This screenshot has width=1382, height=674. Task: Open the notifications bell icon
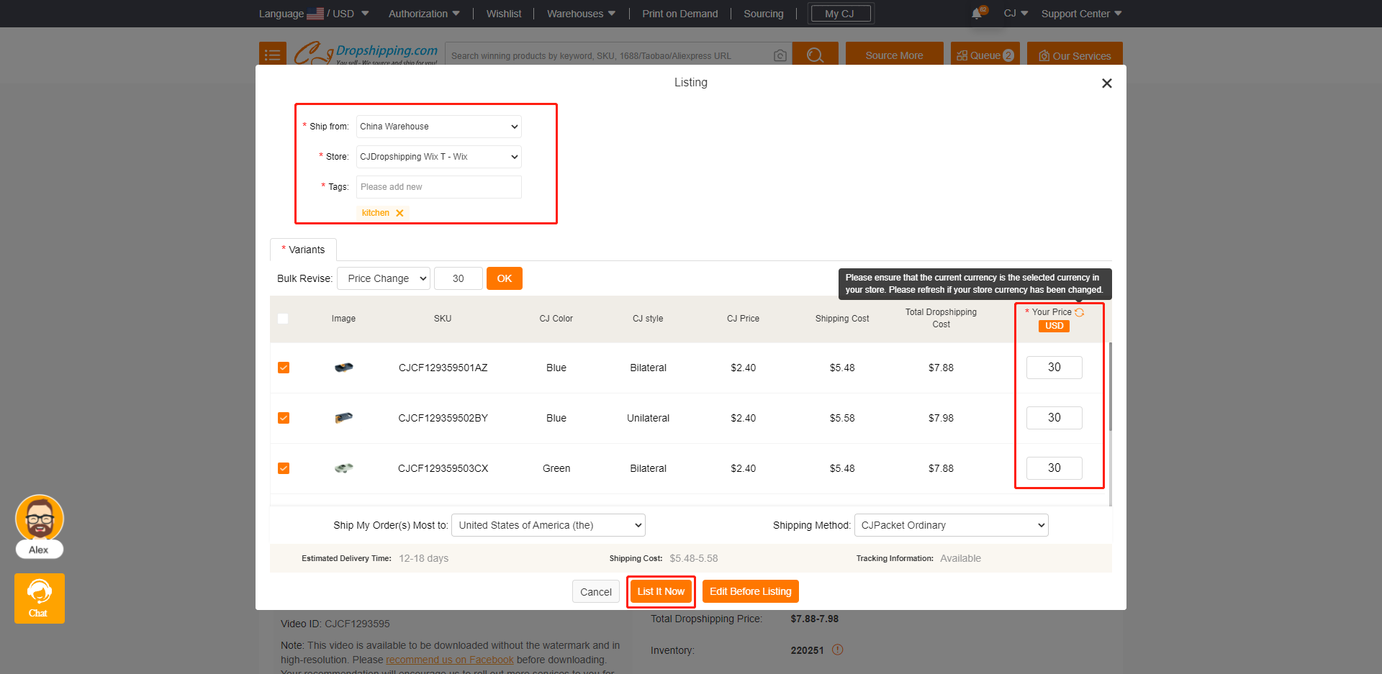coord(977,14)
